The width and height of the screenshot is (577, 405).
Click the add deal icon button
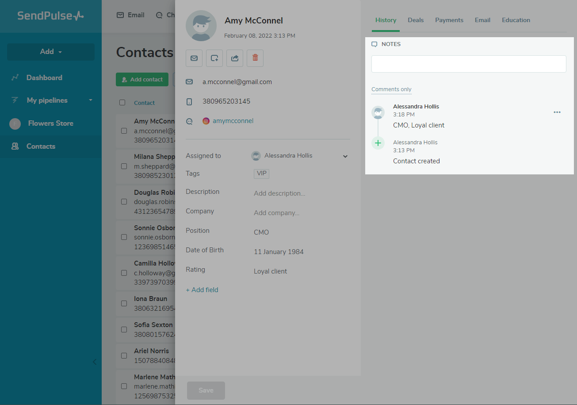[214, 58]
